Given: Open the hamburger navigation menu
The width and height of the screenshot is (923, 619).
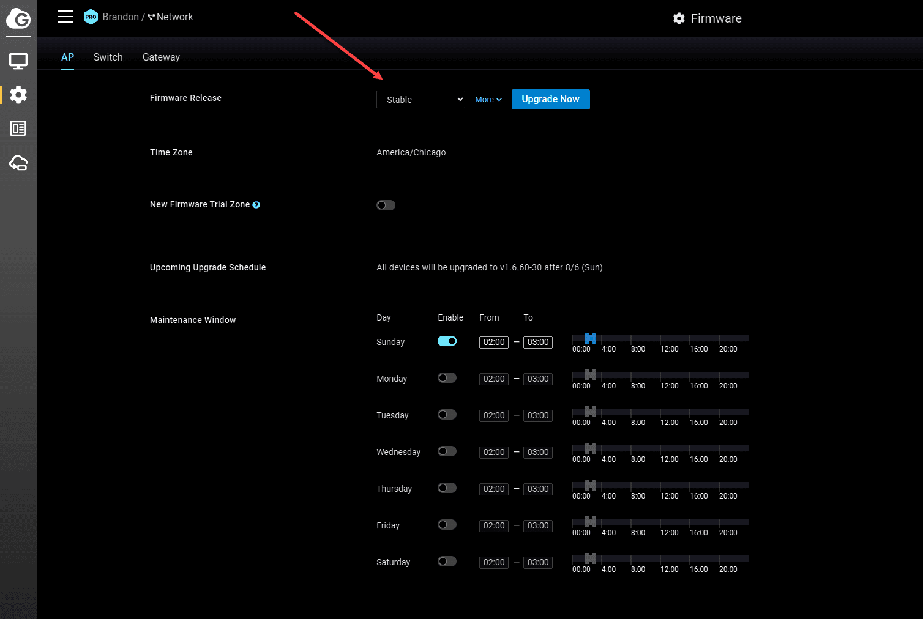Looking at the screenshot, I should [65, 17].
